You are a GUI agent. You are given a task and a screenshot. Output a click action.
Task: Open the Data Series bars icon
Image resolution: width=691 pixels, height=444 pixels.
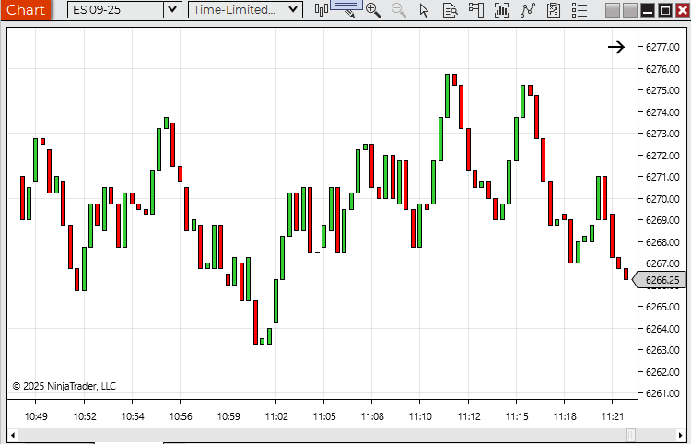tap(501, 10)
